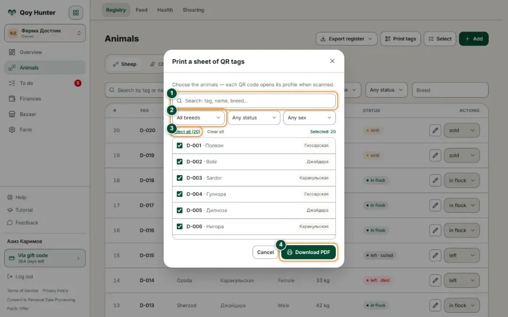Click the edit pencil icon for D-018

(x=435, y=180)
